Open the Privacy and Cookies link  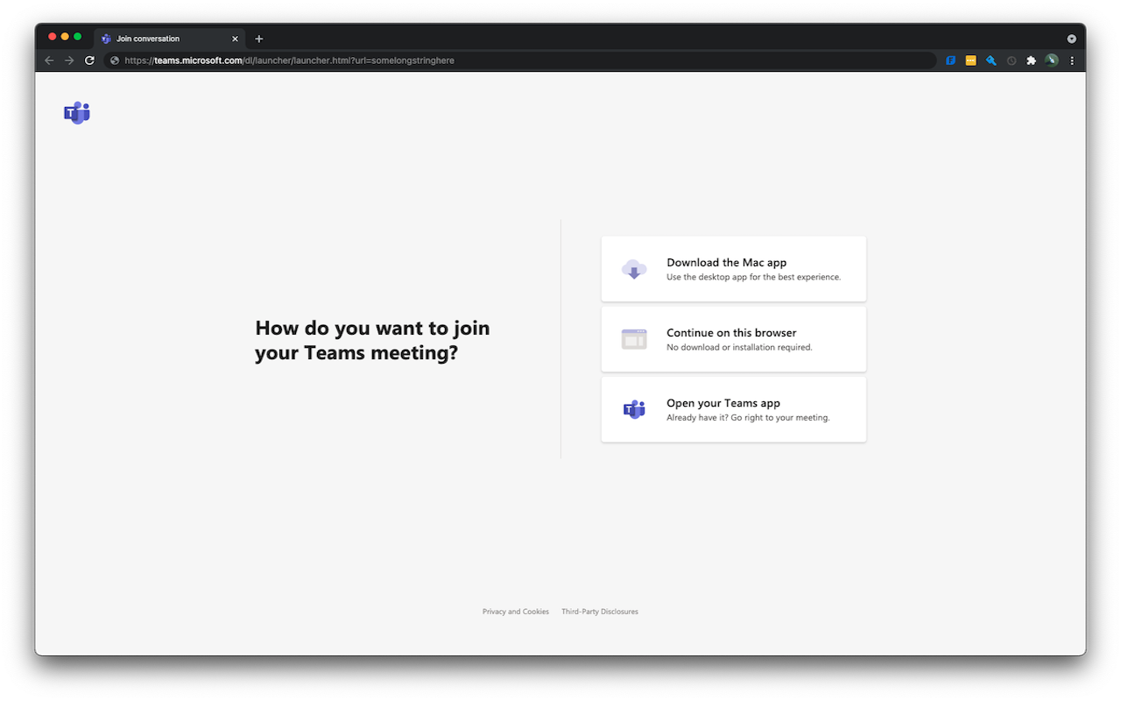(516, 612)
